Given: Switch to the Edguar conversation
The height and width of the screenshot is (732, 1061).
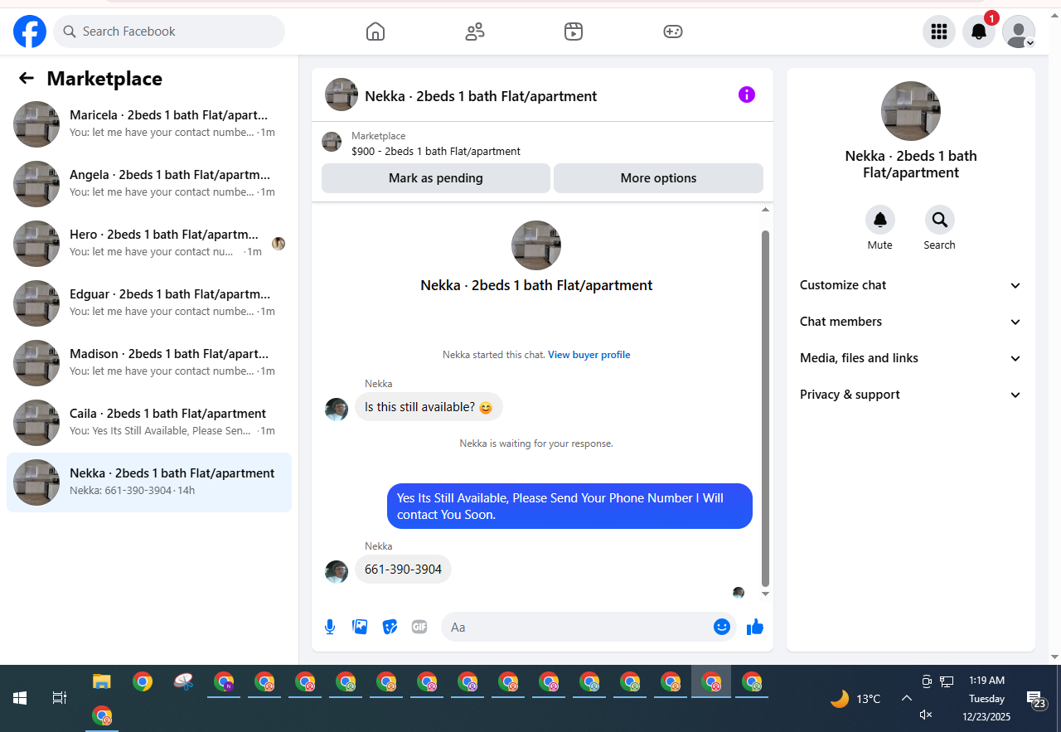Looking at the screenshot, I should point(149,303).
